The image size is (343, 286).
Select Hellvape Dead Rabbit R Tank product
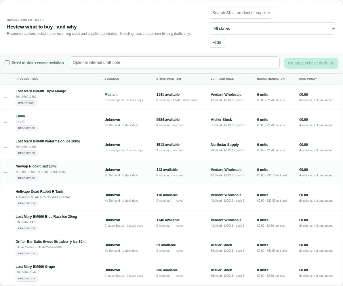pos(39,192)
